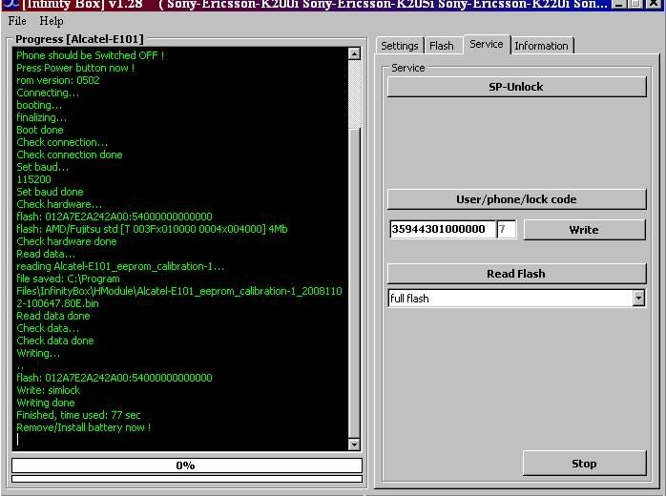
Task: Click the Read Flash button
Action: 516,274
